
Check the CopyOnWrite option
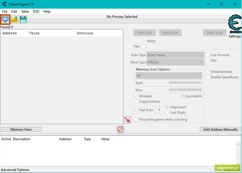136,102
